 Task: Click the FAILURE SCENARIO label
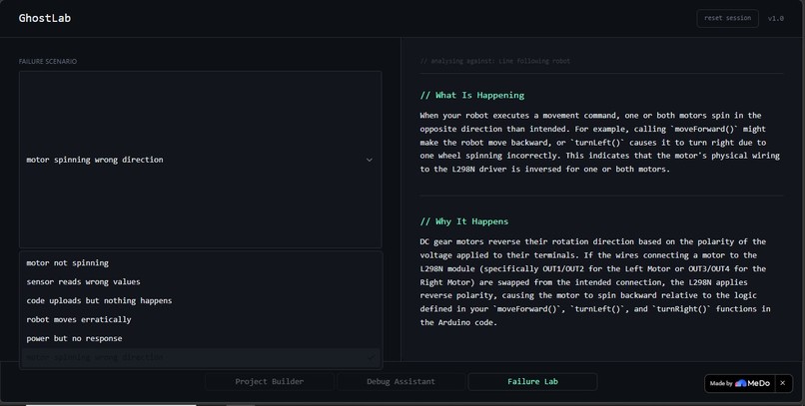48,62
